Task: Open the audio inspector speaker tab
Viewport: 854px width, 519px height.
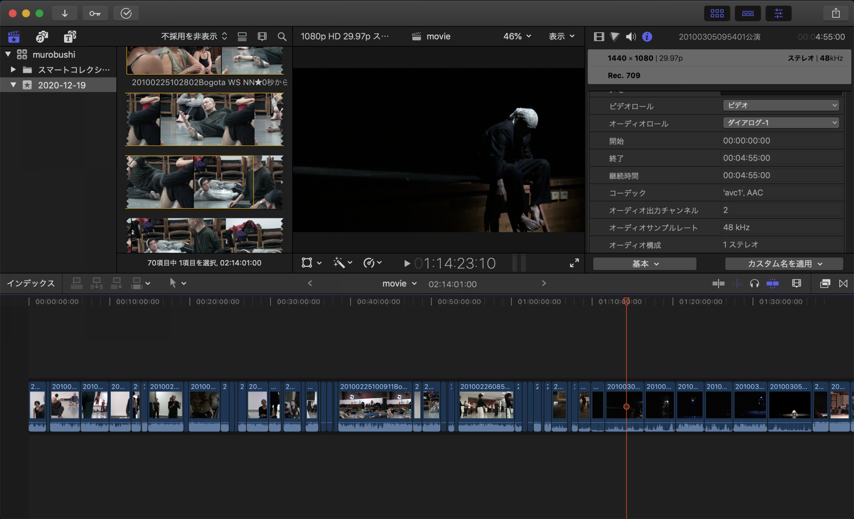Action: coord(631,37)
